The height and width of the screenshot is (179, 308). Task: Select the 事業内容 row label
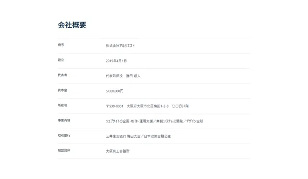tap(64, 120)
